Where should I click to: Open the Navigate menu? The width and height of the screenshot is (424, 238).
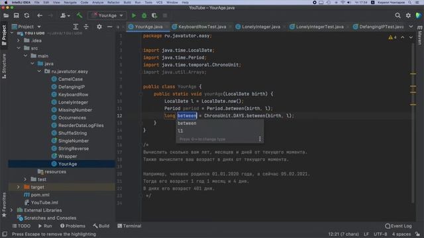click(x=70, y=3)
